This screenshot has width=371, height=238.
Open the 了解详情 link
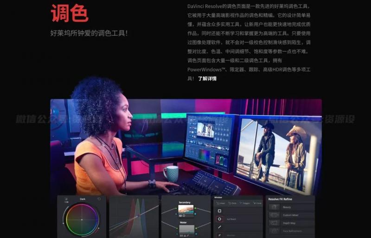pos(207,79)
